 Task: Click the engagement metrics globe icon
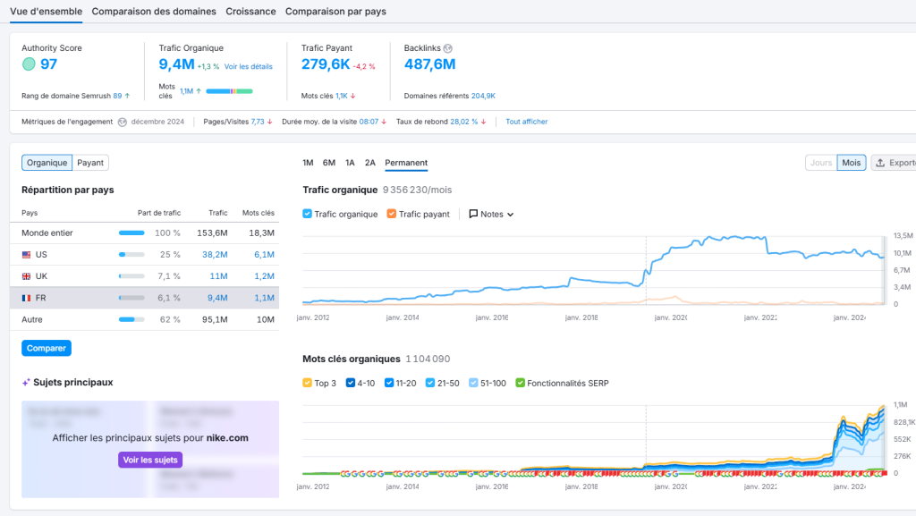coord(122,122)
